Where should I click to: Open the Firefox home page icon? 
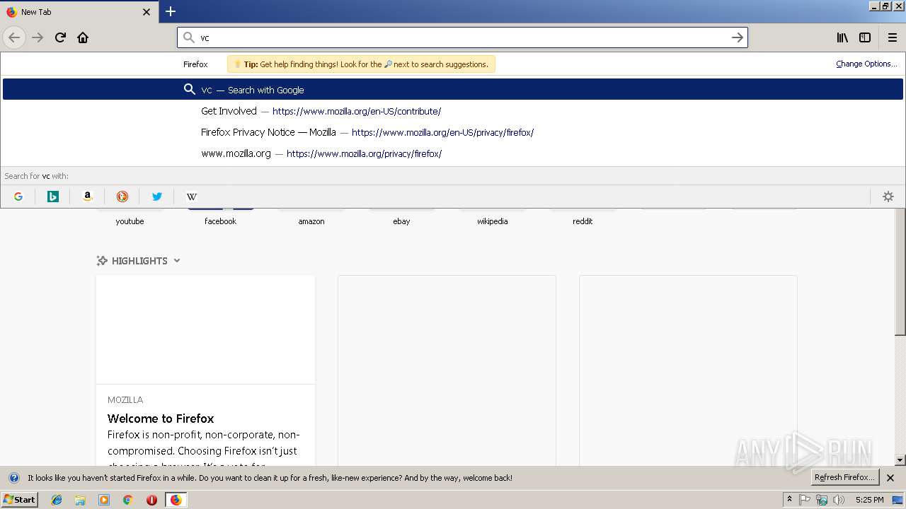coord(83,37)
